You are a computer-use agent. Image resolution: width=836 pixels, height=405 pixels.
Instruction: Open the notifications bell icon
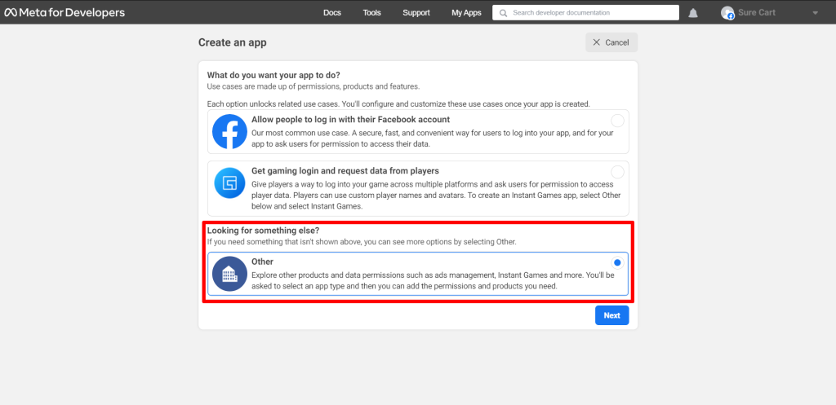[693, 13]
